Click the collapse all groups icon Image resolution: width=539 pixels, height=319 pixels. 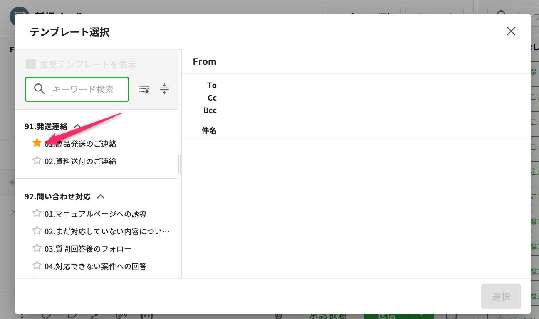164,89
